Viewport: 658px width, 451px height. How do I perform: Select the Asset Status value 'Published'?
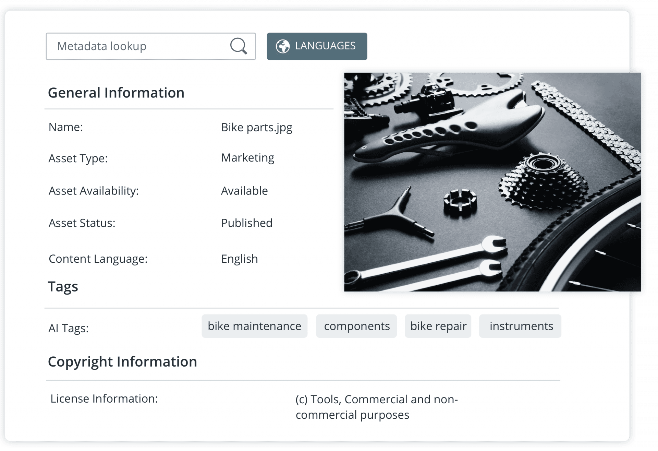point(246,223)
